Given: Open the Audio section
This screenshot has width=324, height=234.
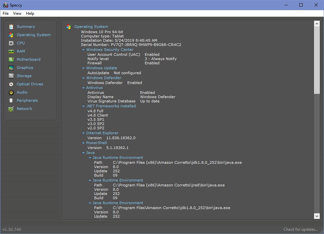Looking at the screenshot, I should tap(22, 92).
